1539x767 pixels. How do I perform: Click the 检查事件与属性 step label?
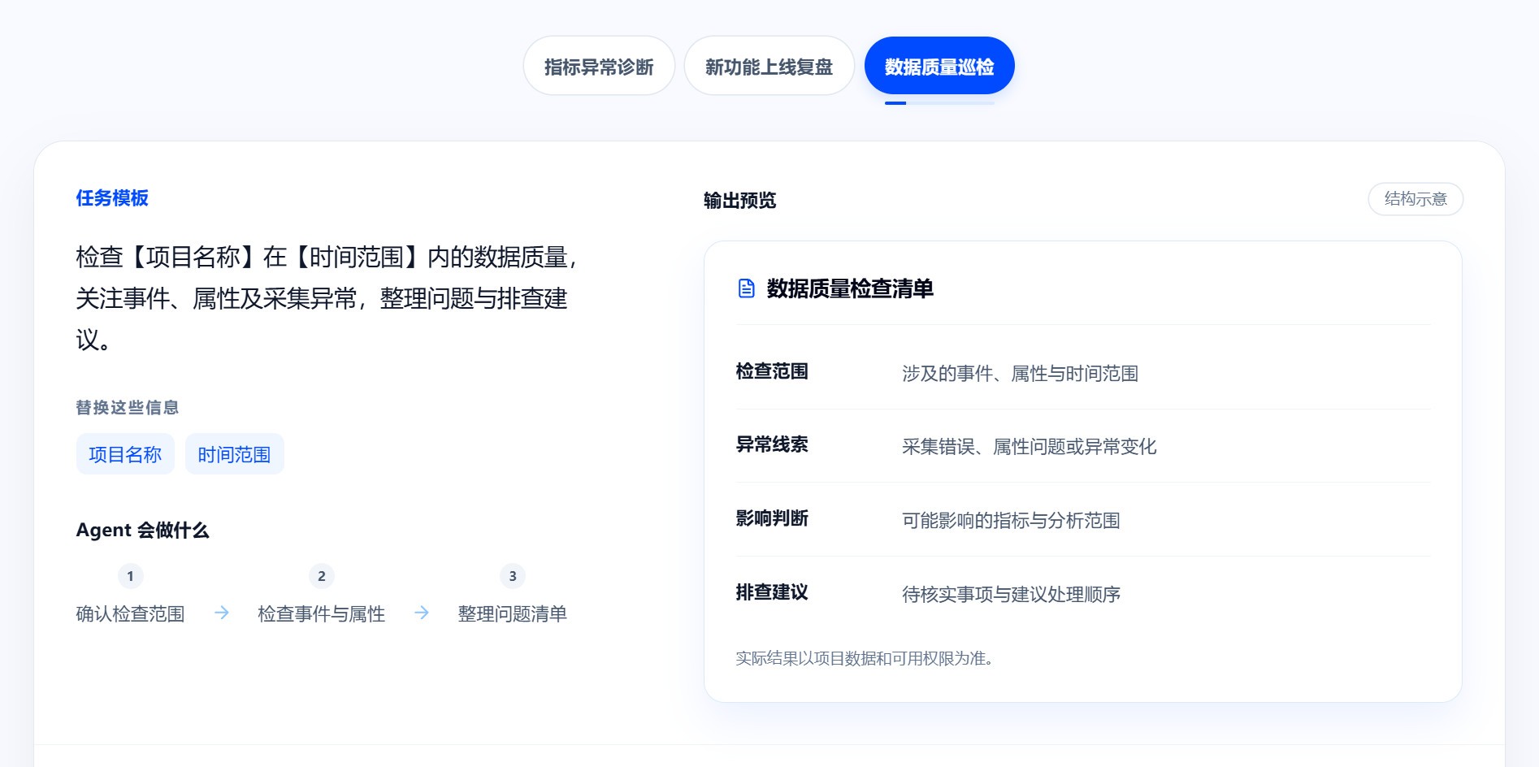coord(321,614)
